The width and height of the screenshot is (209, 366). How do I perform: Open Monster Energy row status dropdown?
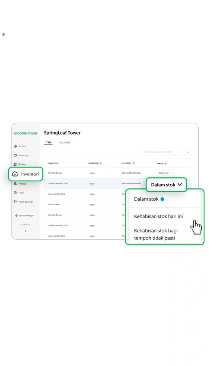pos(165,173)
